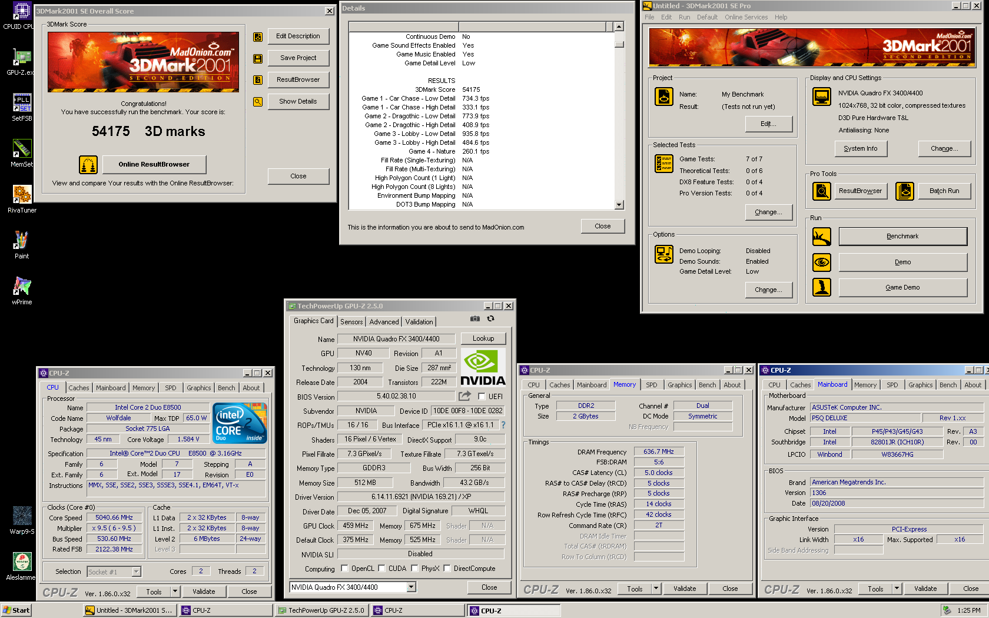Switch to TechPowerUp GPU-Z taskbar item
This screenshot has width=989, height=618.
coord(321,611)
